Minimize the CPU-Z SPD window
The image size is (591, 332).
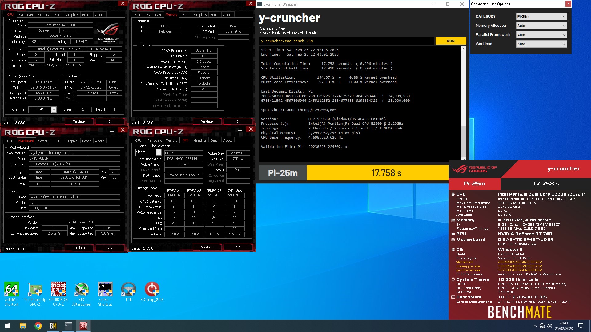(x=240, y=130)
